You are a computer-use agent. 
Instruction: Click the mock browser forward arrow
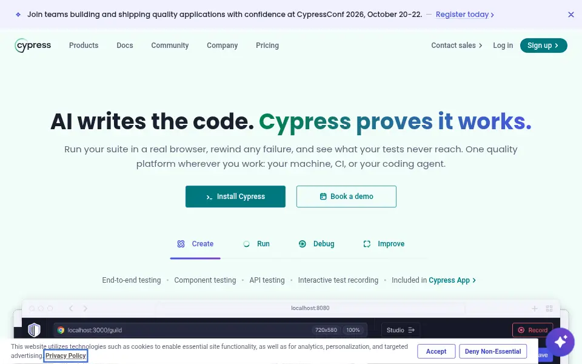click(x=85, y=308)
